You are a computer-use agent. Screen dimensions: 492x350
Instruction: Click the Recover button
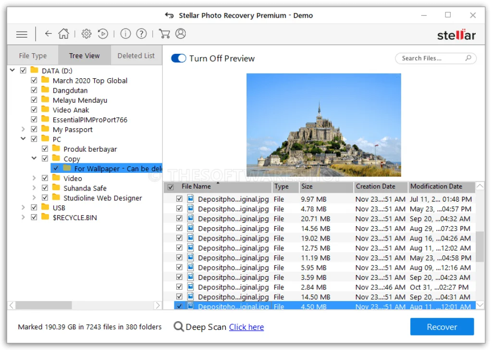pyautogui.click(x=442, y=327)
